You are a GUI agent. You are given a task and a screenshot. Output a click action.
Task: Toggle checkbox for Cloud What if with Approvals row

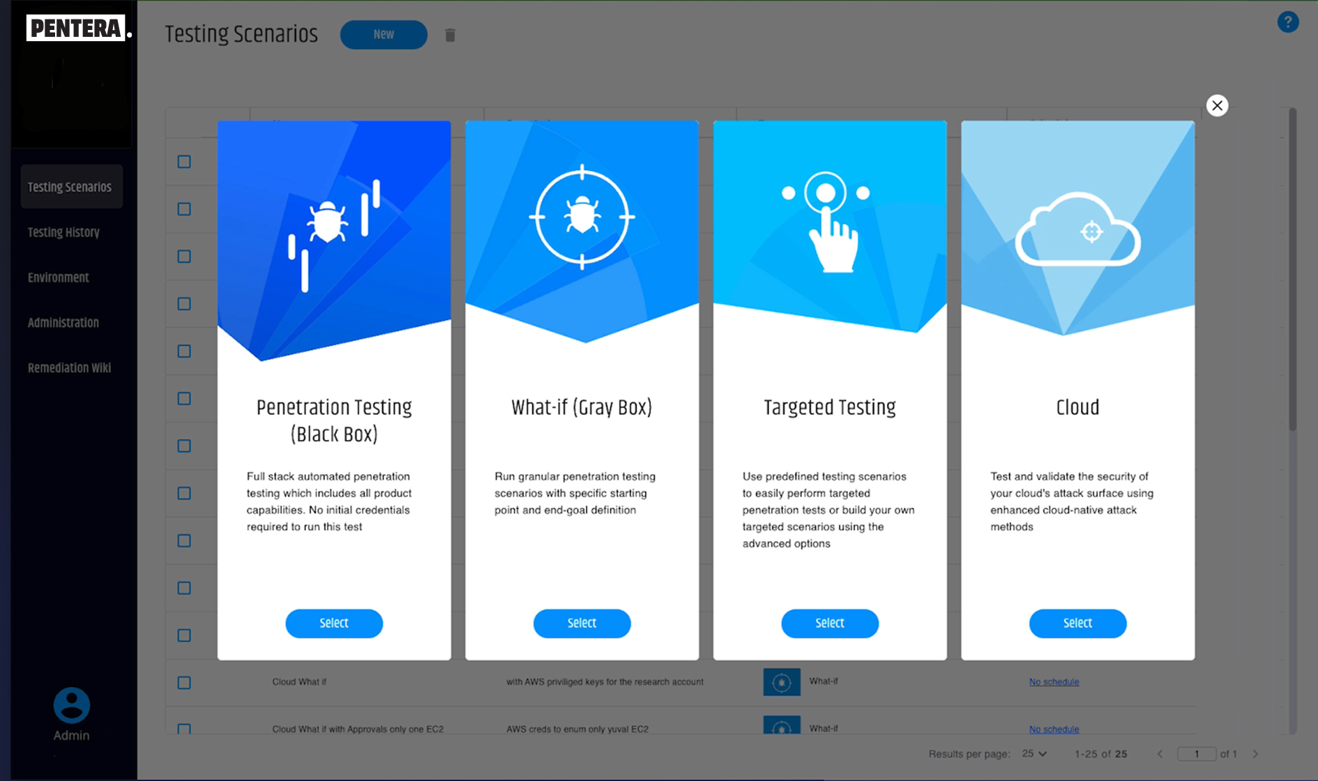pyautogui.click(x=184, y=729)
